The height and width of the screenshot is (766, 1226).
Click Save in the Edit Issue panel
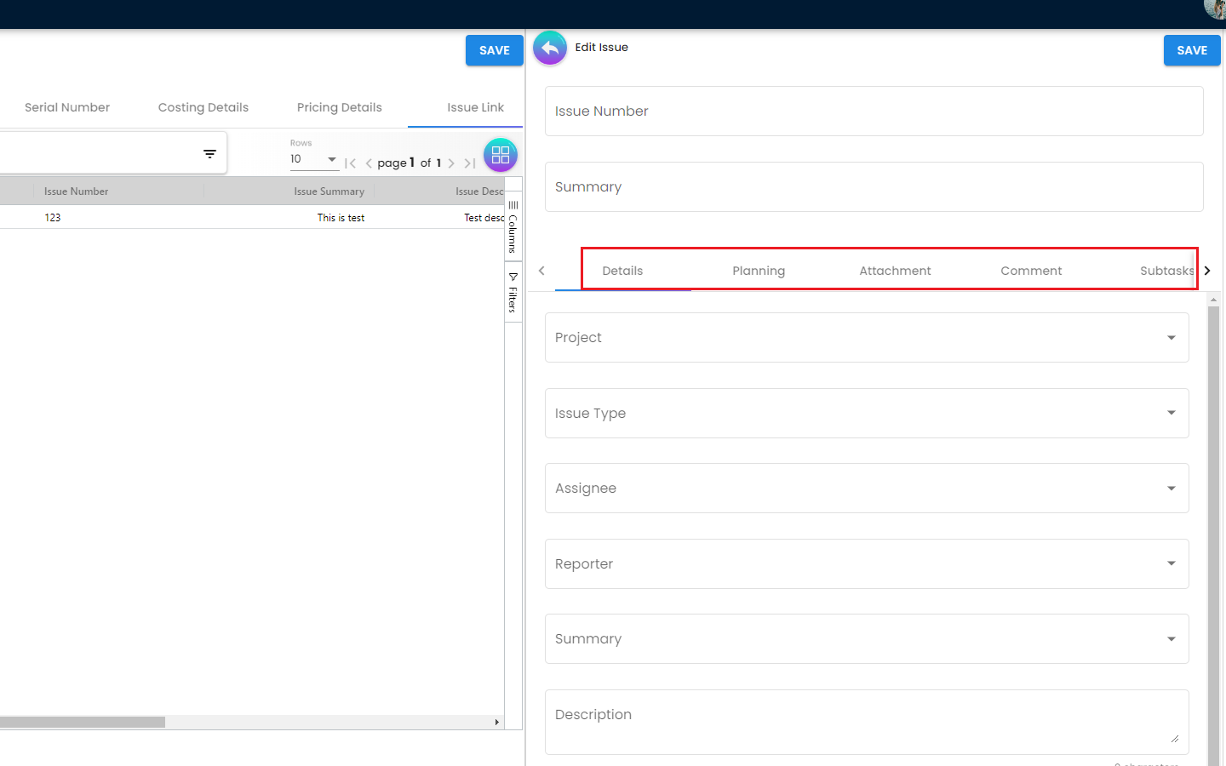click(x=1191, y=50)
